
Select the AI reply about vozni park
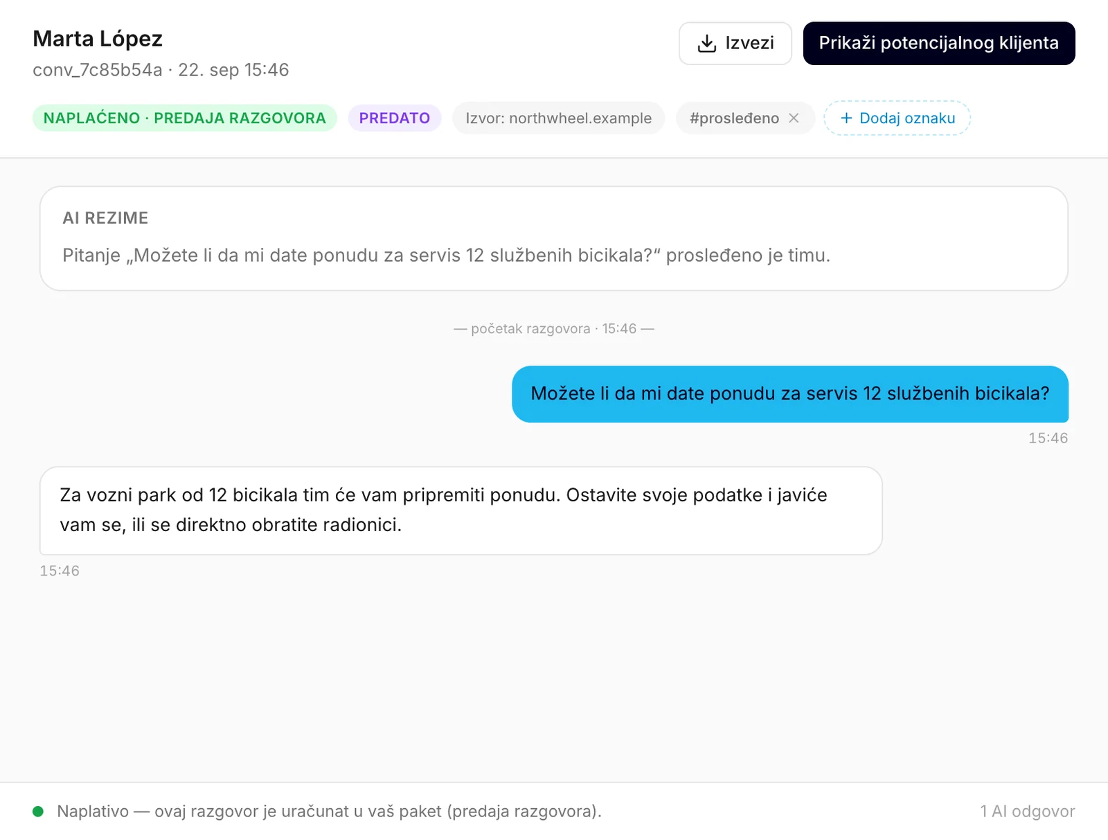(461, 510)
